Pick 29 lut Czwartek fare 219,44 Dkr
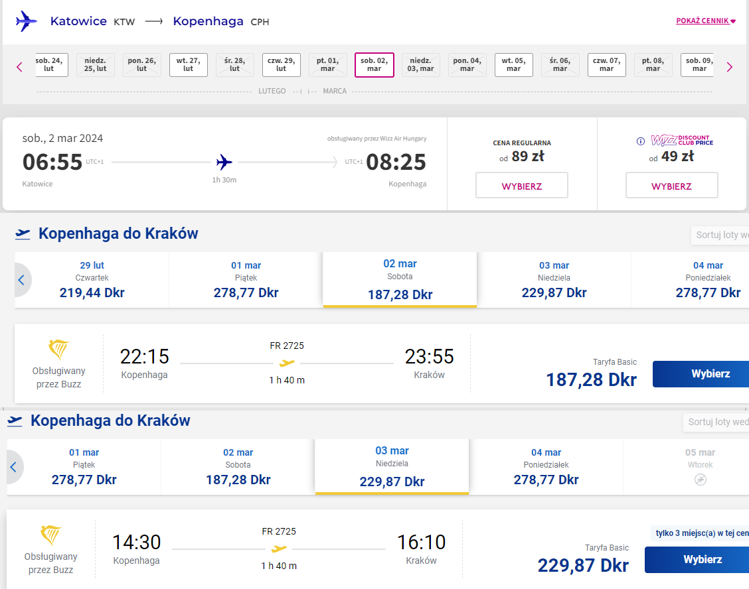 pos(92,280)
